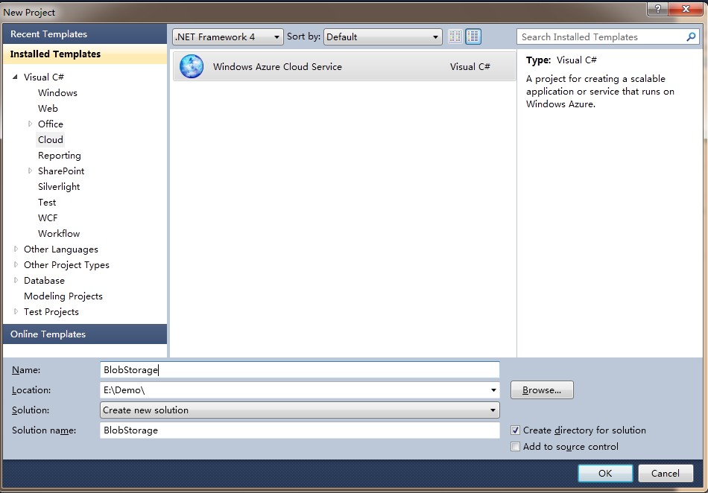Open Online Templates section
This screenshot has width=708, height=493.
pos(85,334)
